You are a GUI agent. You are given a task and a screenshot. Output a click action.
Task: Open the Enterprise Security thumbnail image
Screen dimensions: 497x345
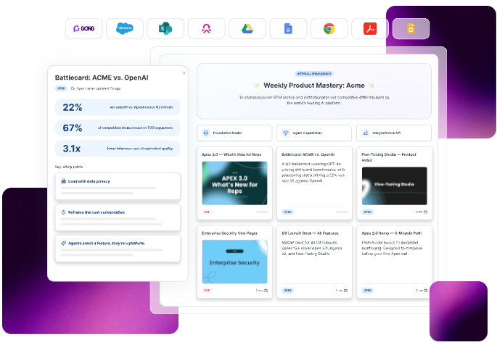click(234, 262)
